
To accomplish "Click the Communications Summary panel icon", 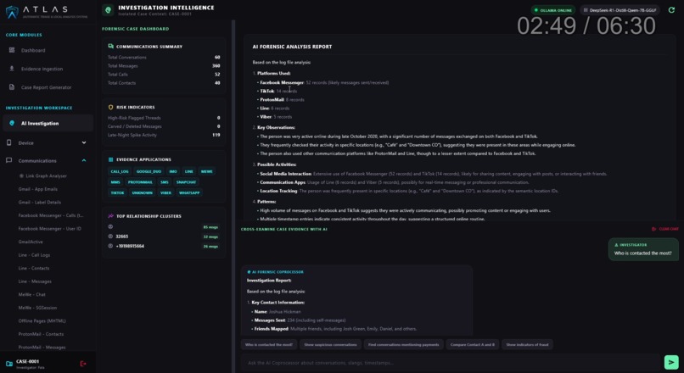I will click(x=111, y=46).
